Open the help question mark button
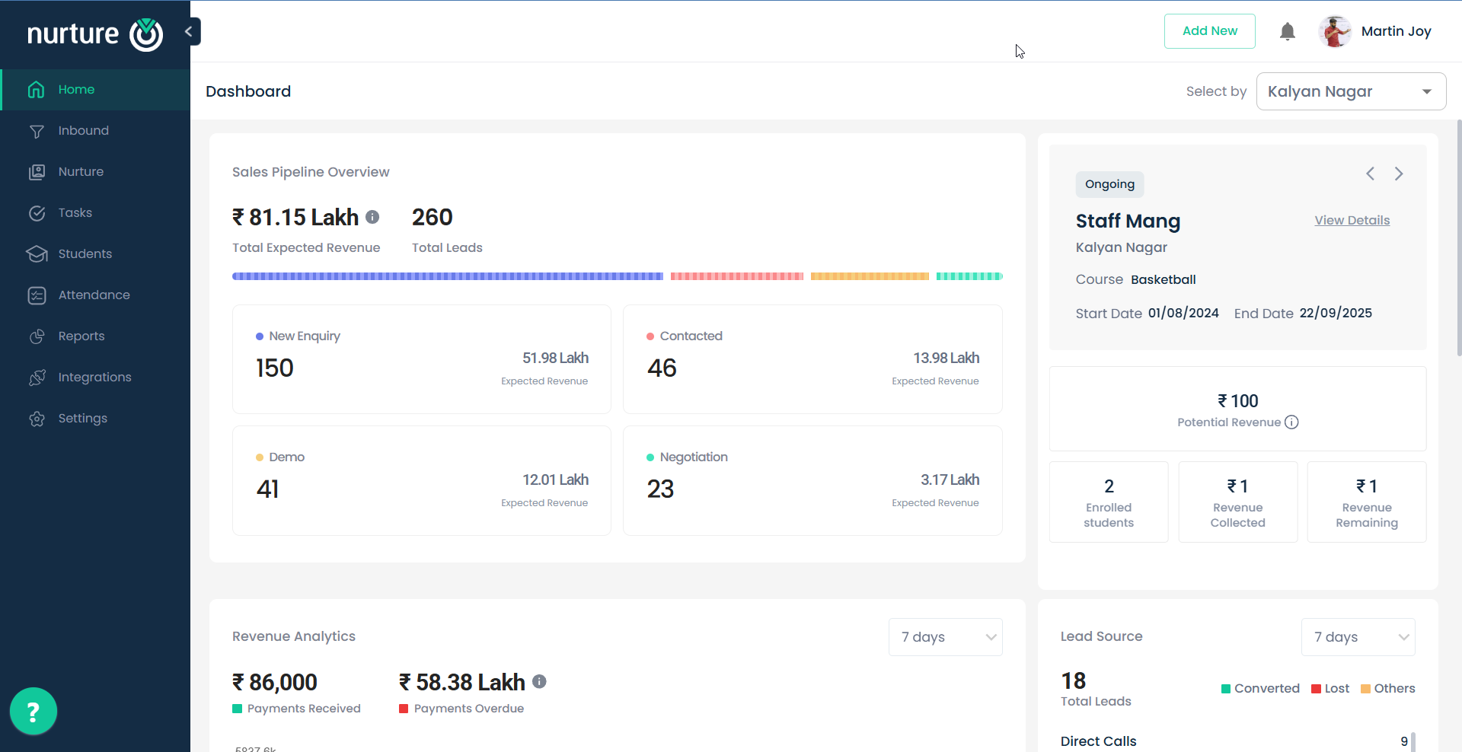Image resolution: width=1462 pixels, height=752 pixels. (x=34, y=711)
